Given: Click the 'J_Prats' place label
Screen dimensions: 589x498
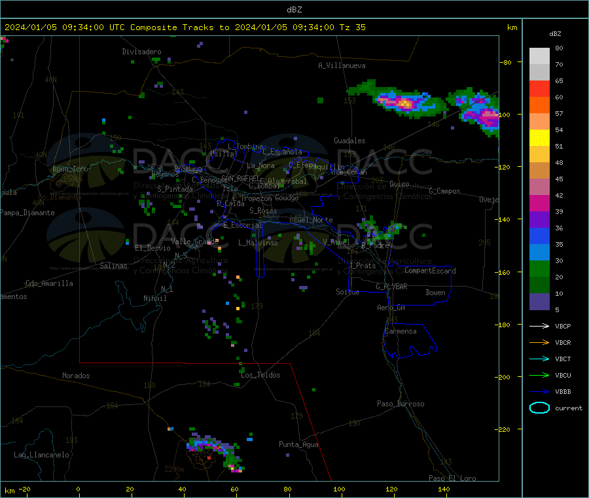Looking at the screenshot, I should click(362, 266).
